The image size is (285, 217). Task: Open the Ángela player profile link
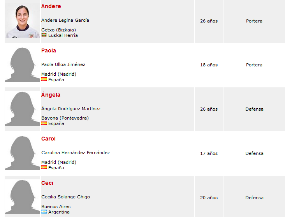coord(51,94)
